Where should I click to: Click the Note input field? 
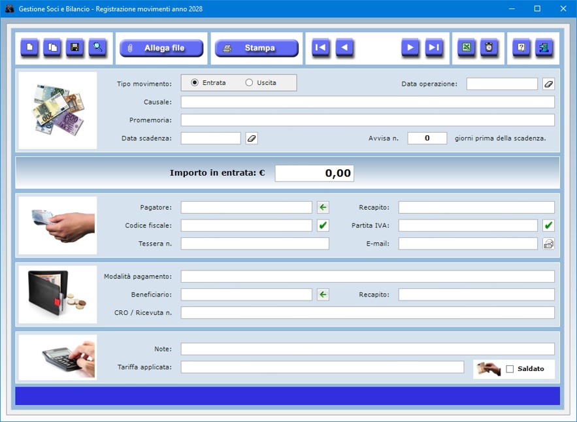(368, 349)
